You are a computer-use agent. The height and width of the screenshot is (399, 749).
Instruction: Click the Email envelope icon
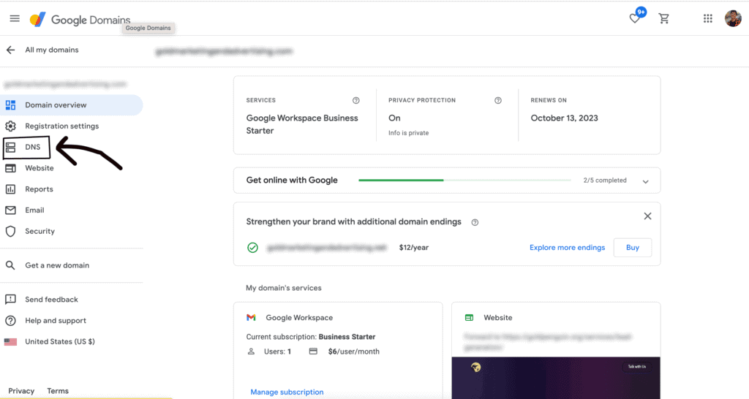coord(10,210)
